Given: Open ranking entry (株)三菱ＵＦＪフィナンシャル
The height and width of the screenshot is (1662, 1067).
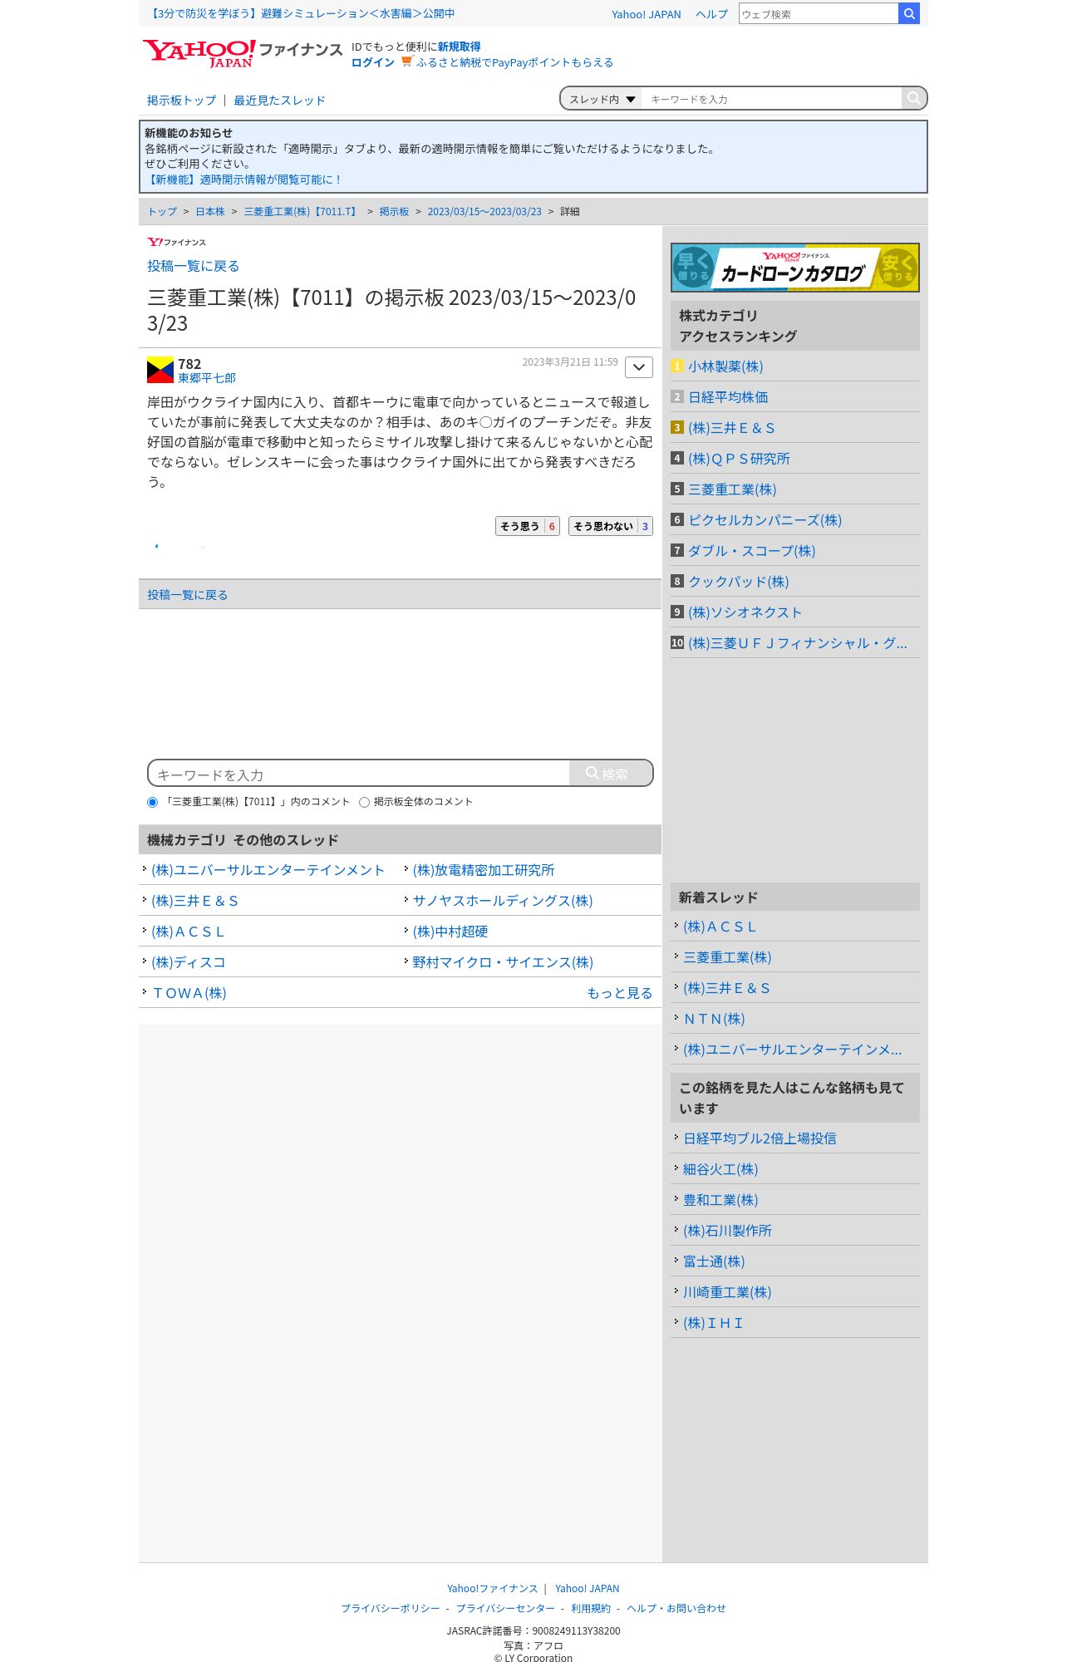Looking at the screenshot, I should click(798, 643).
